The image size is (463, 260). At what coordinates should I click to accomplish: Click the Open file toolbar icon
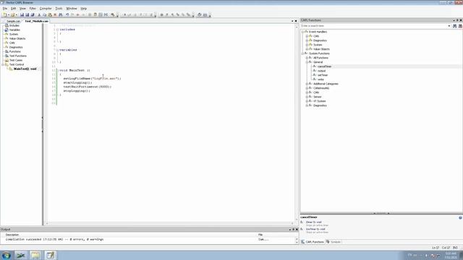pos(12,14)
